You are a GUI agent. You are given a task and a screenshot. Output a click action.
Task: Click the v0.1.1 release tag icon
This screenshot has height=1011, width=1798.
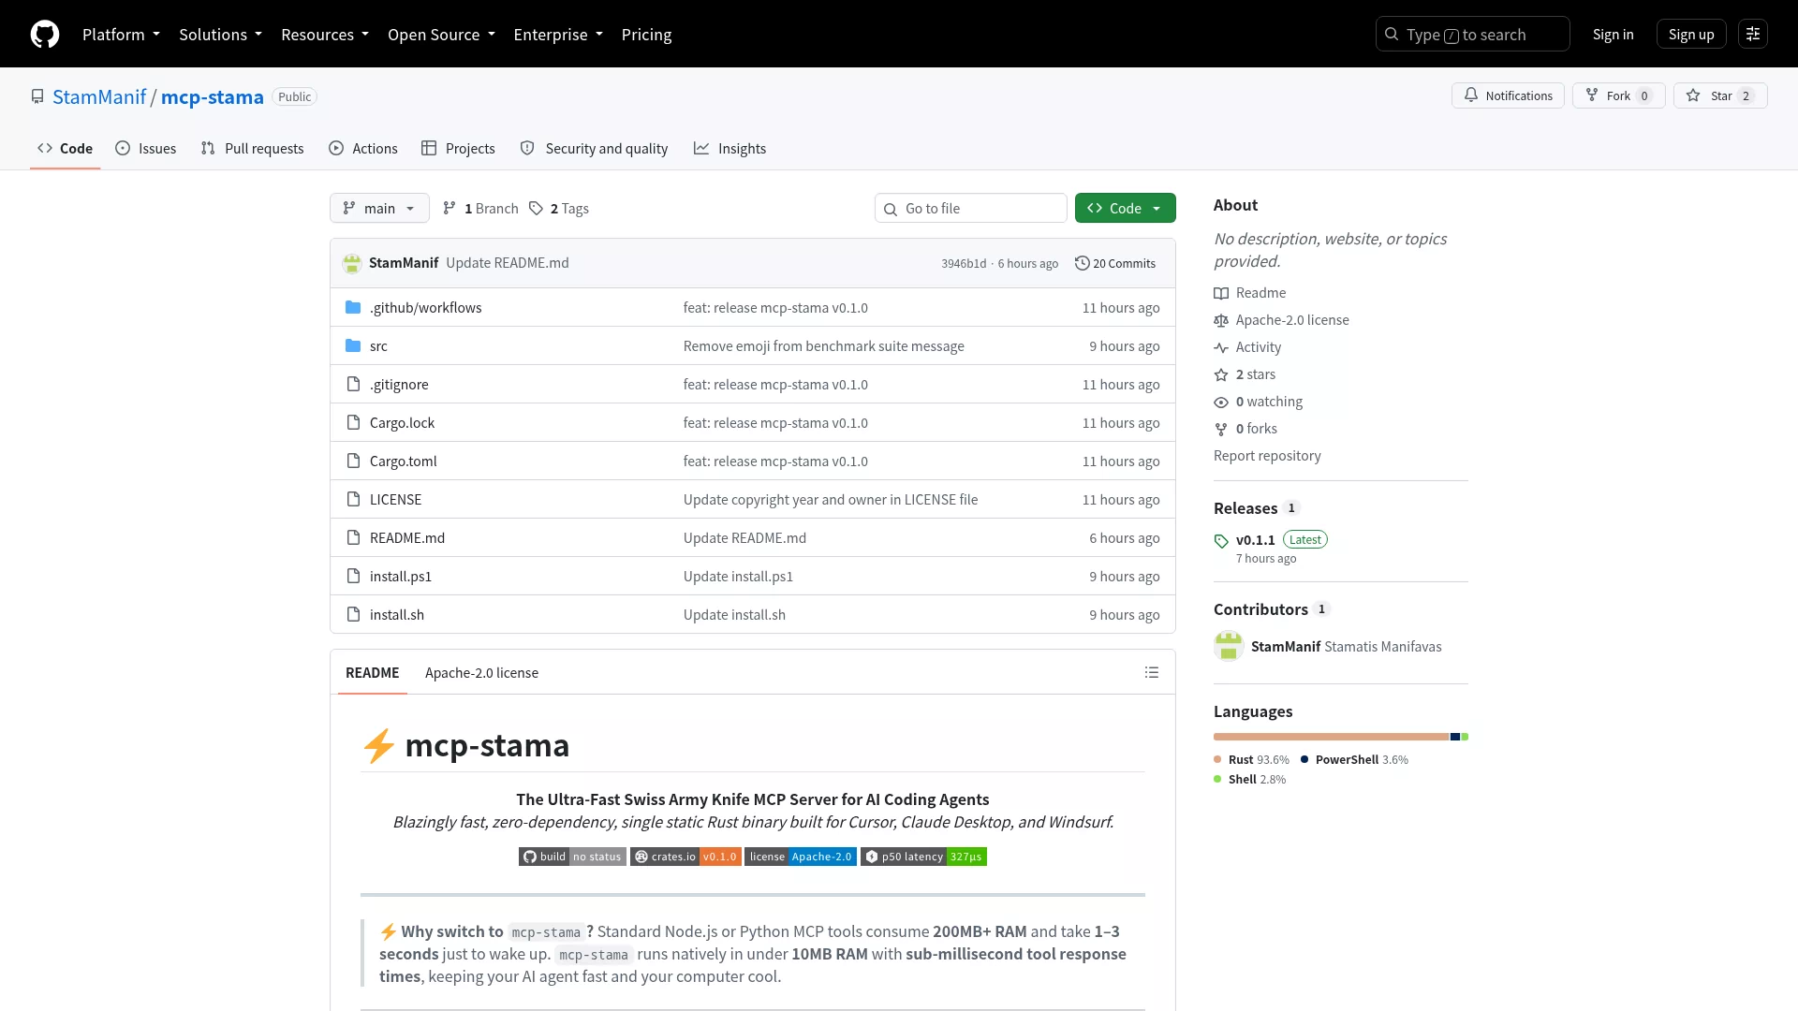coord(1221,541)
